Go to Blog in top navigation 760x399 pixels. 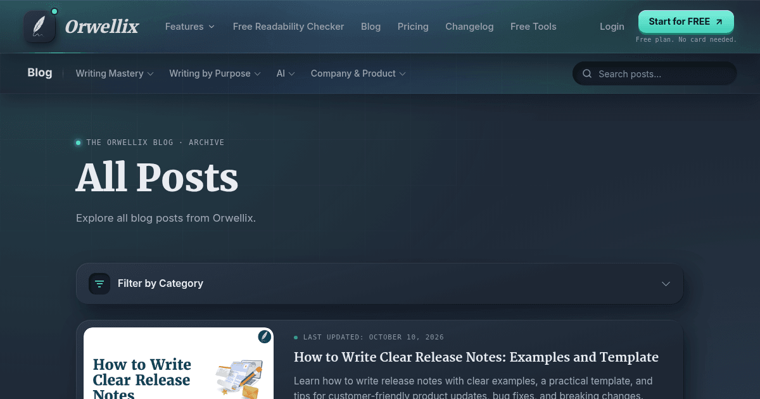point(370,27)
